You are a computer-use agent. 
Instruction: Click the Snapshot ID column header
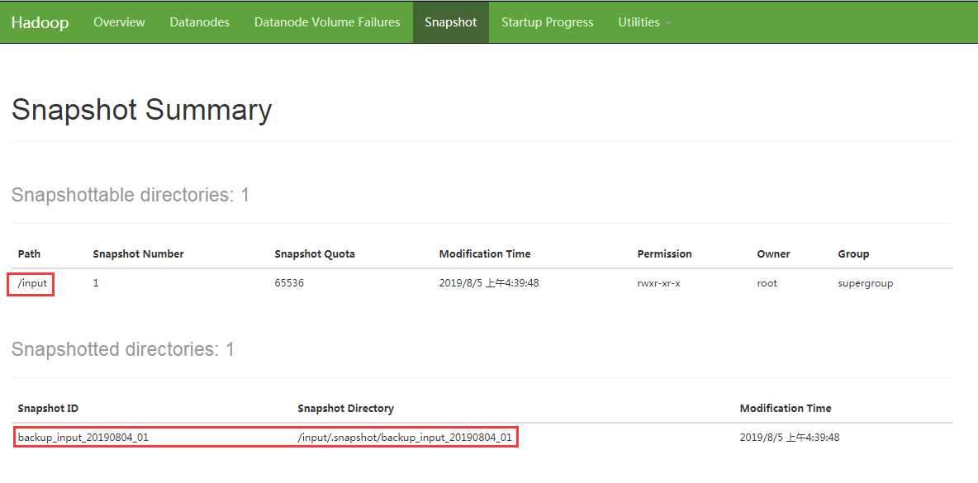point(48,408)
